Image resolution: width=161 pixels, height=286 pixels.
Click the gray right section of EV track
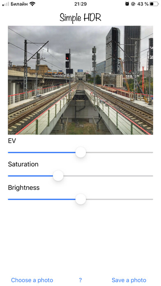tap(120, 152)
